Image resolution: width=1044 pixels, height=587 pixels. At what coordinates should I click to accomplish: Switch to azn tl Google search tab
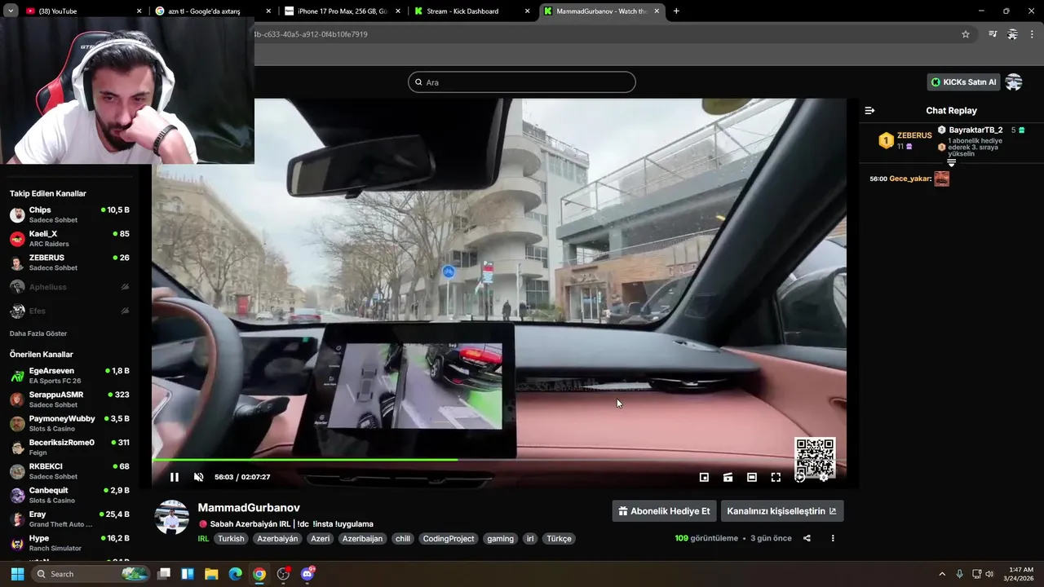(212, 11)
